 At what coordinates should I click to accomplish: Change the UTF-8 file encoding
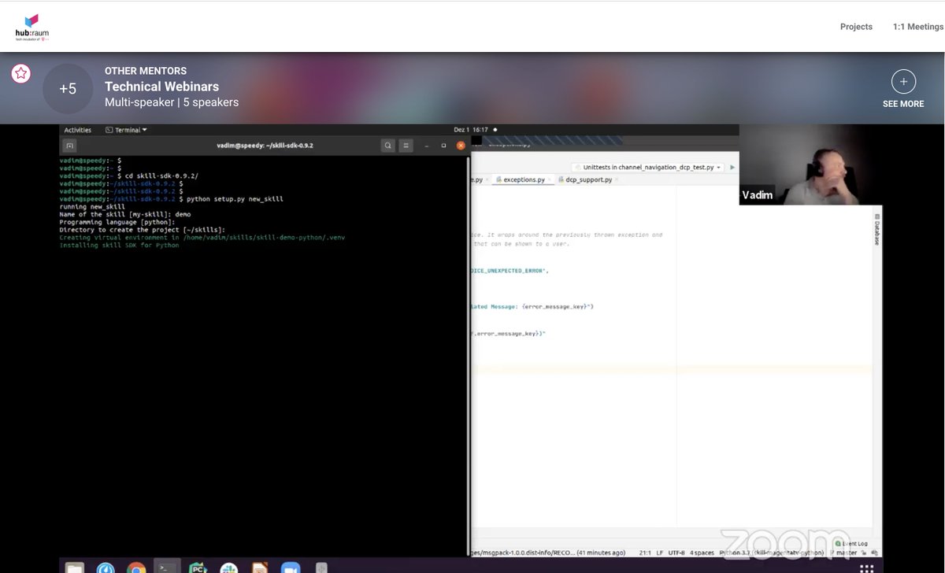tap(676, 553)
